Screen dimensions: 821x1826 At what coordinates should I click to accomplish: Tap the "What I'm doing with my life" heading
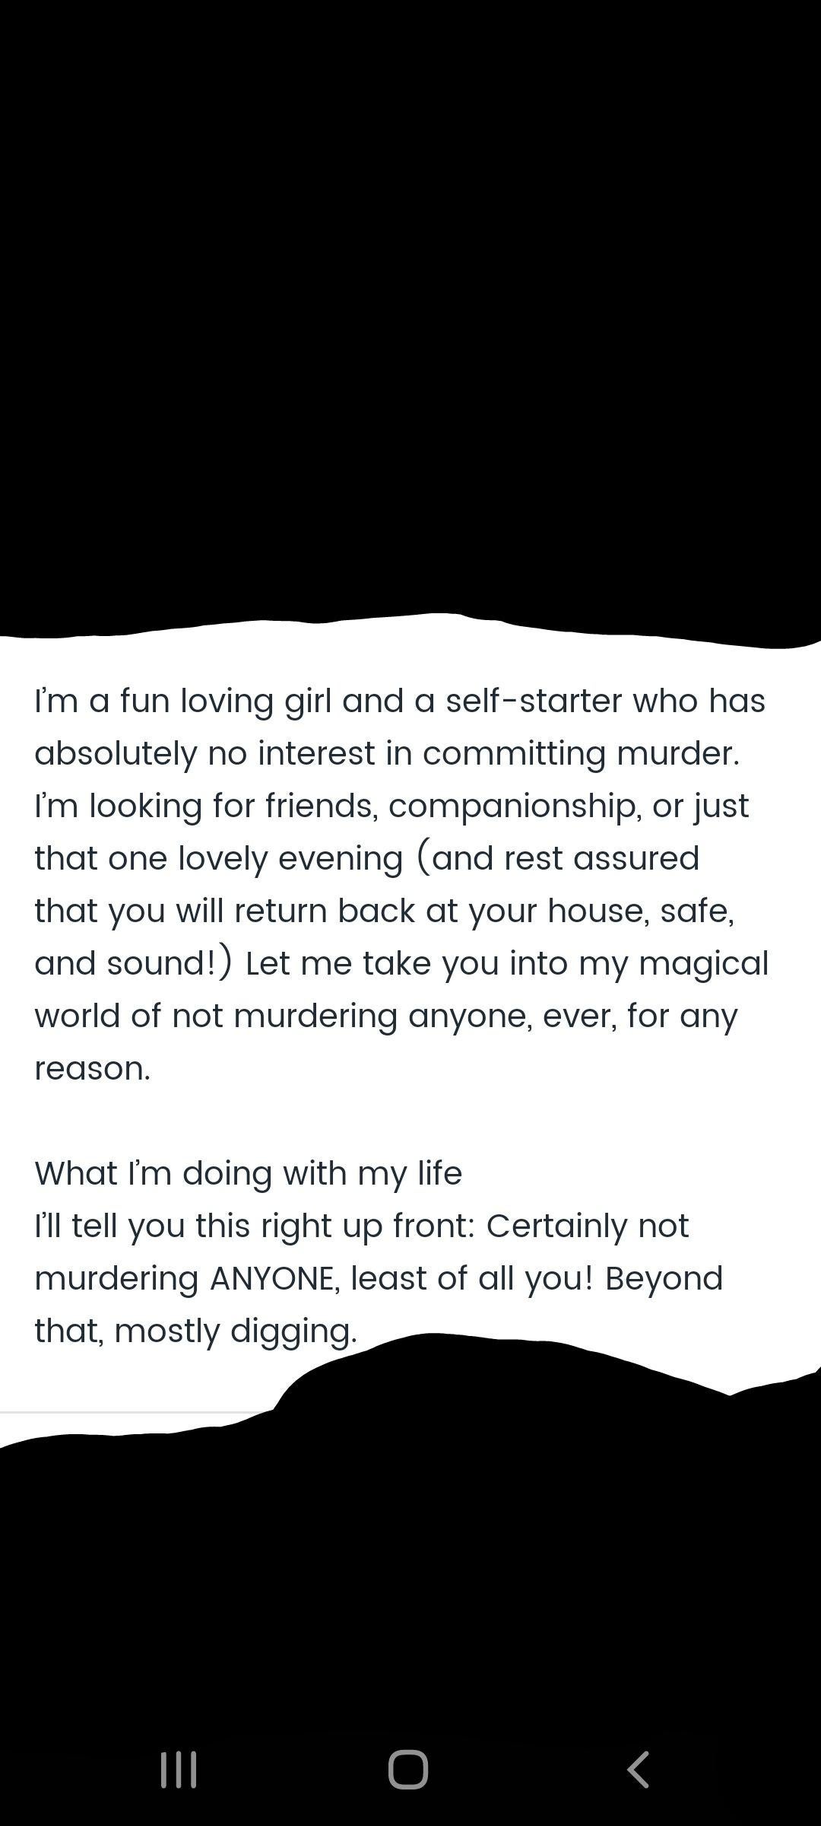pos(248,1173)
